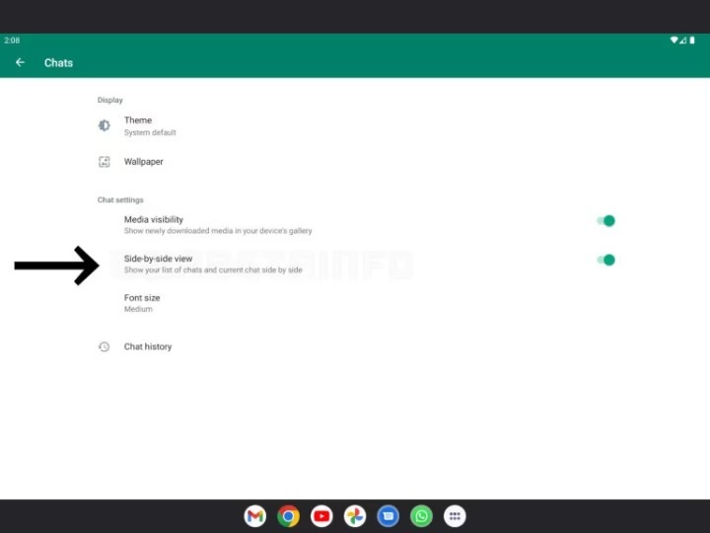The image size is (710, 533).
Task: Click the Chat history clock icon
Action: coord(104,346)
